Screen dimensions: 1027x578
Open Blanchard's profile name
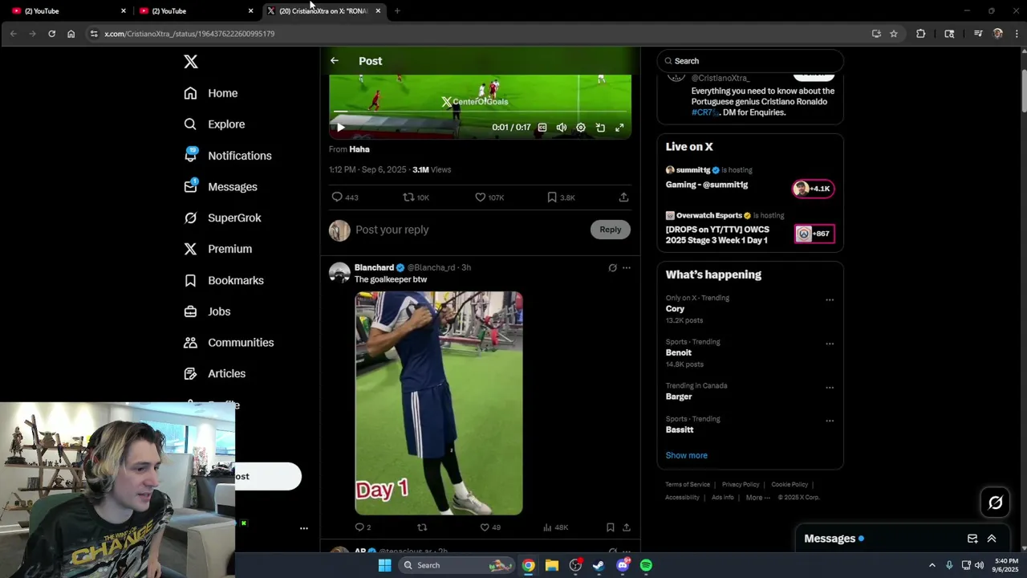pos(374,267)
